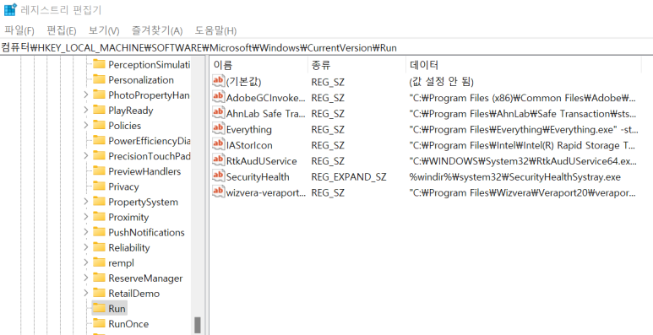This screenshot has width=653, height=335.
Task: Click the PowerEfficiencyDia folder icon
Action: (99, 141)
